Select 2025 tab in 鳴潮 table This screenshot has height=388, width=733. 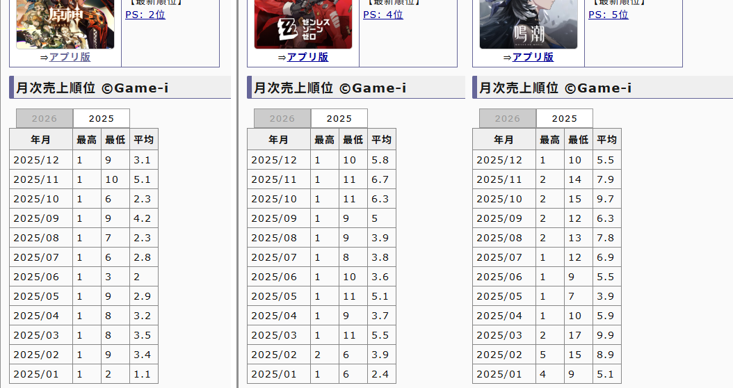tap(565, 119)
